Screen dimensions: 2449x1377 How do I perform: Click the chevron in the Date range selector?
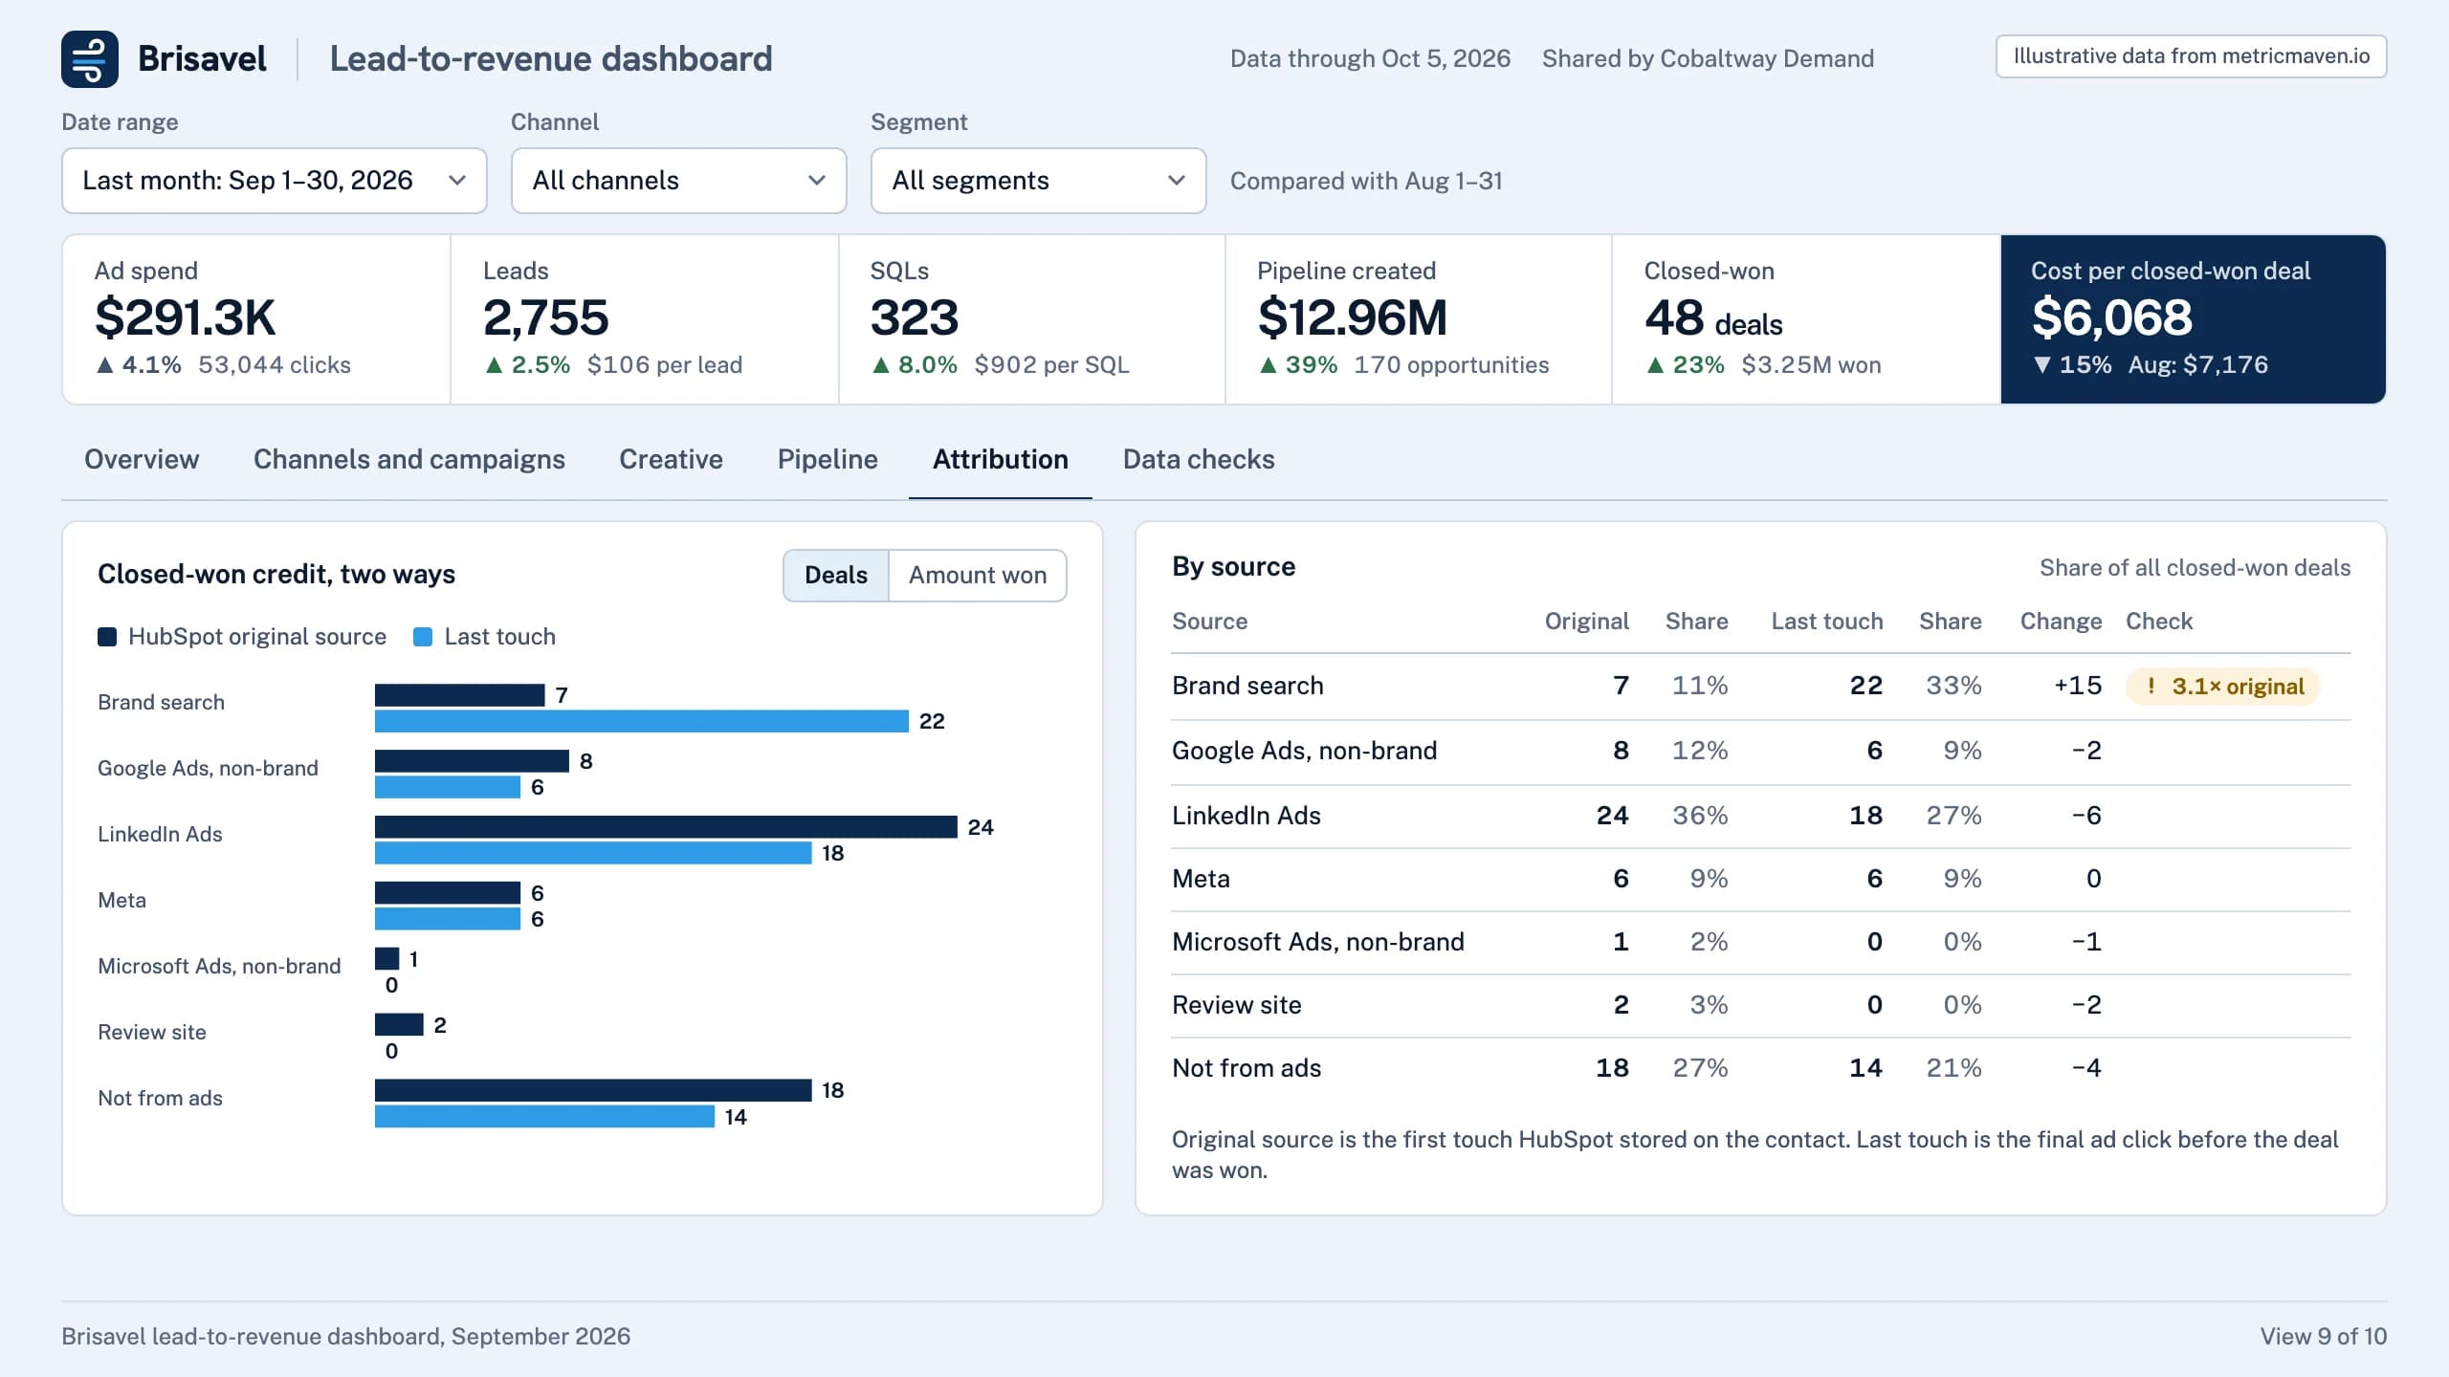coord(457,181)
